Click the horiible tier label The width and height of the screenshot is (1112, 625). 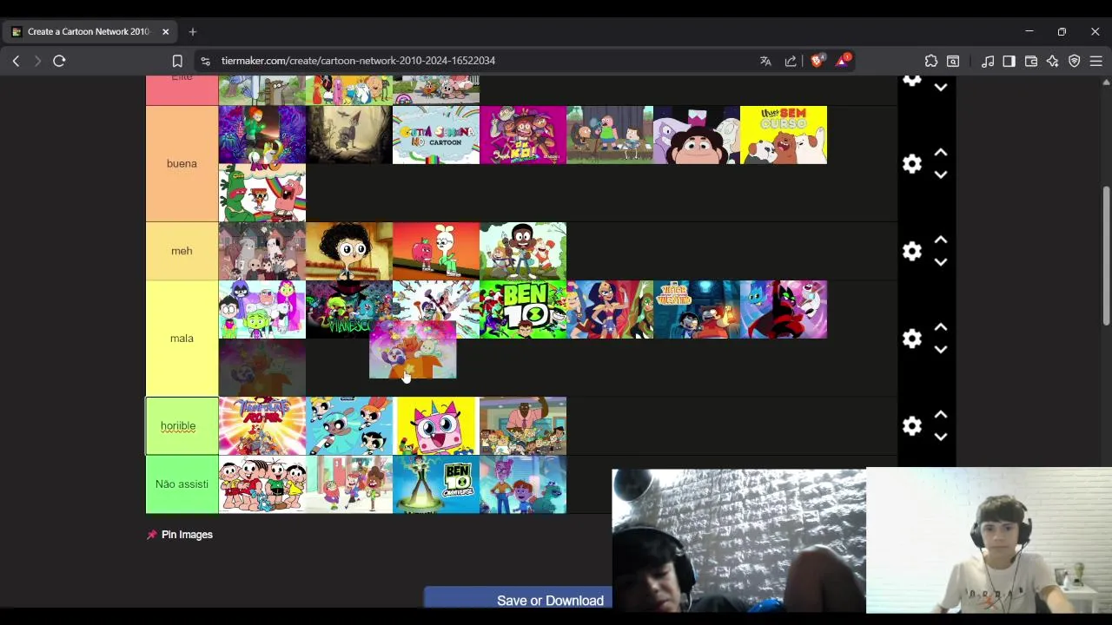point(182,426)
